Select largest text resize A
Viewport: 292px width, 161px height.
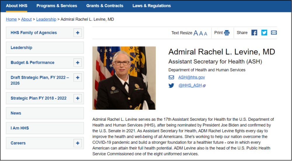click(196, 33)
